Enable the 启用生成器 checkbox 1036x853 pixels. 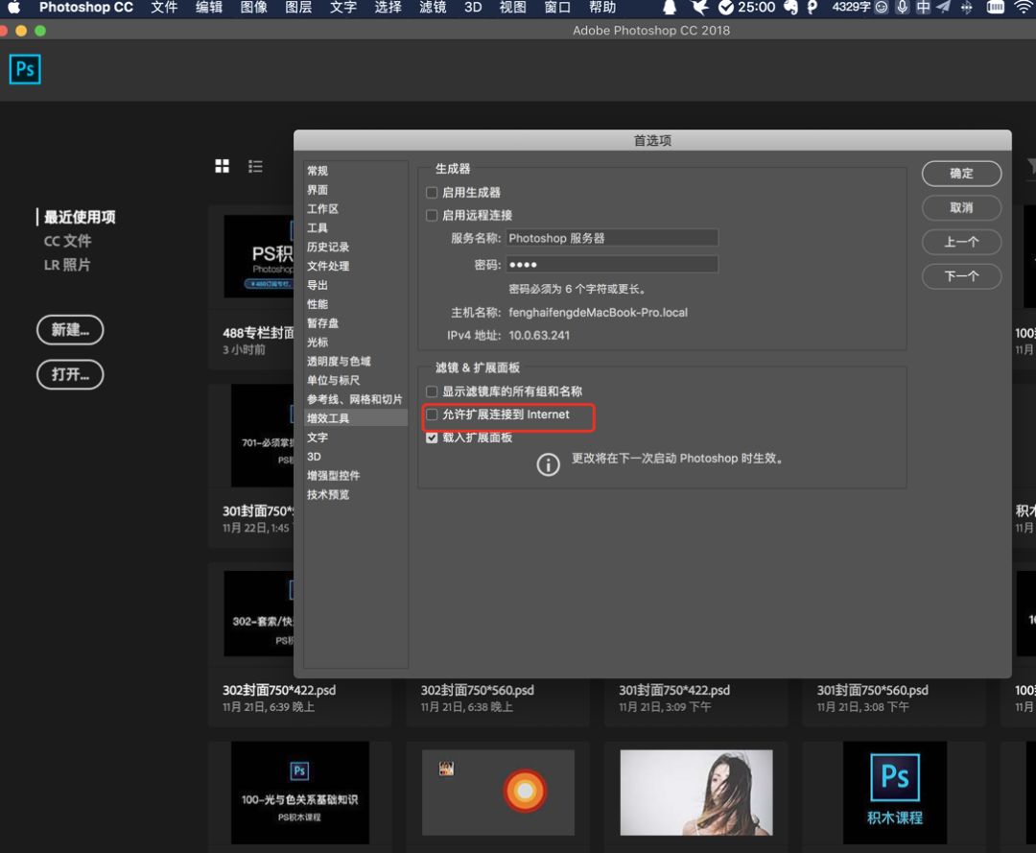click(x=432, y=192)
